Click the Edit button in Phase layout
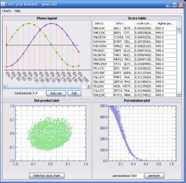 tap(74, 93)
